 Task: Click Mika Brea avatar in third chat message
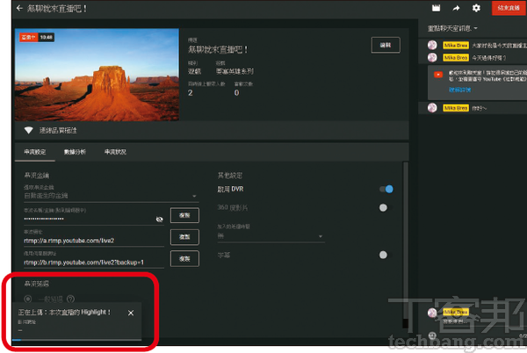(x=432, y=108)
